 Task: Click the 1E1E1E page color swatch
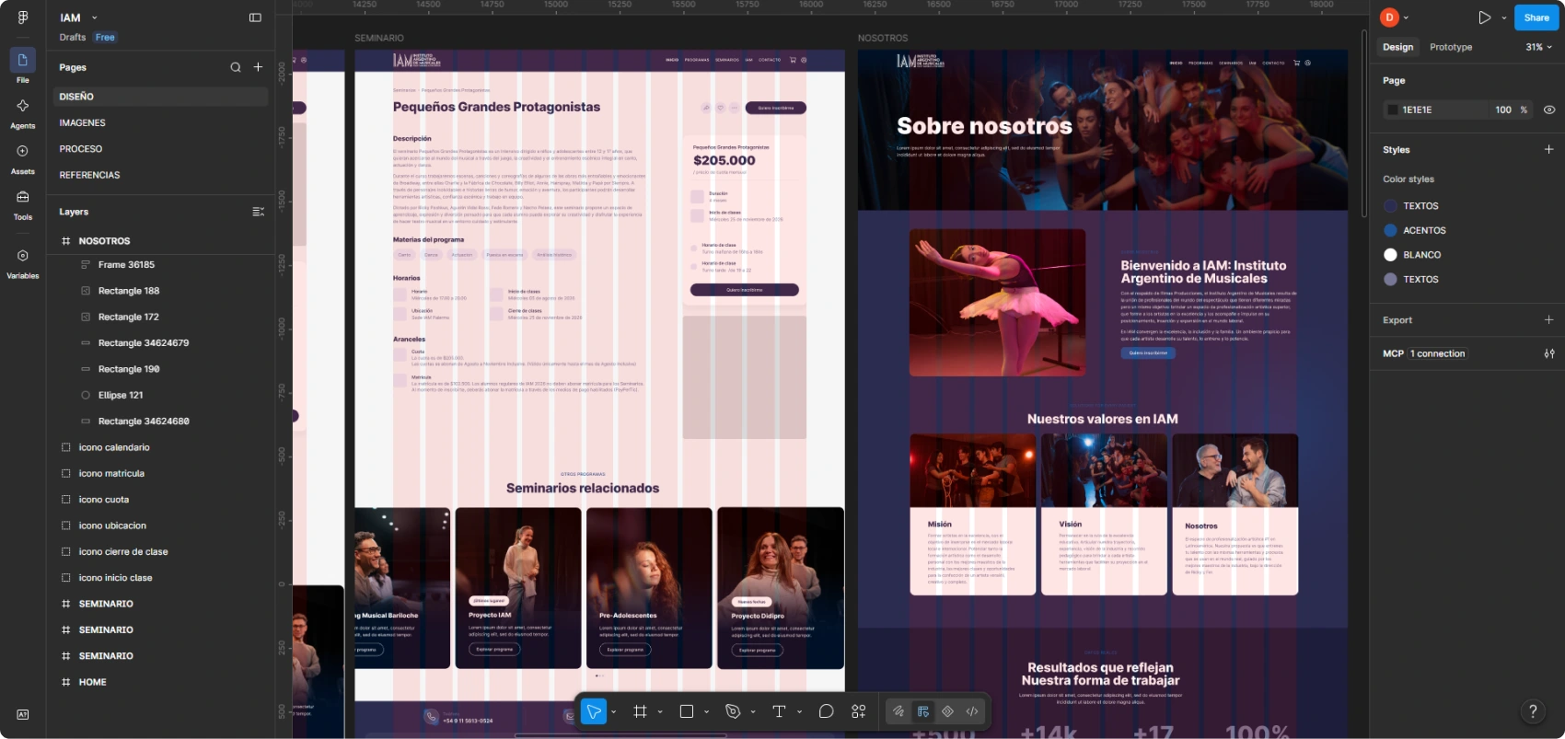tap(1392, 110)
